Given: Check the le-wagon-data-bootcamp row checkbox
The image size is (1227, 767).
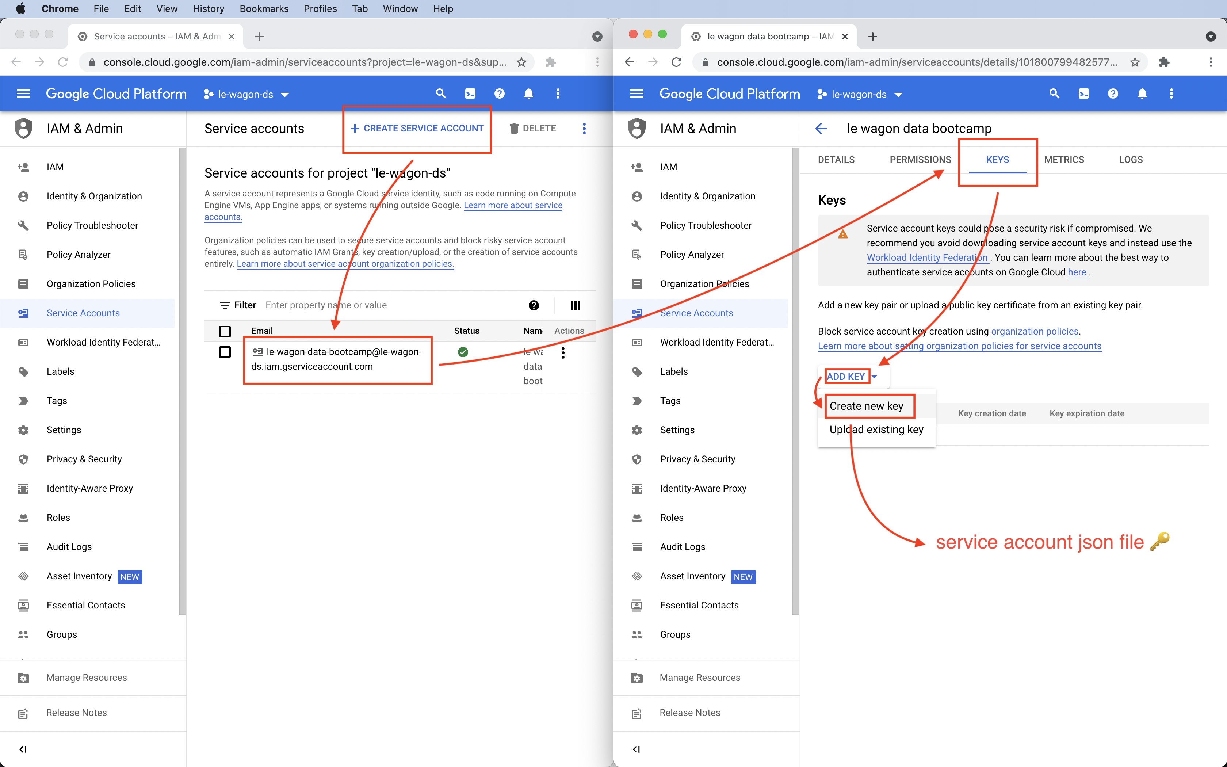Looking at the screenshot, I should point(225,352).
